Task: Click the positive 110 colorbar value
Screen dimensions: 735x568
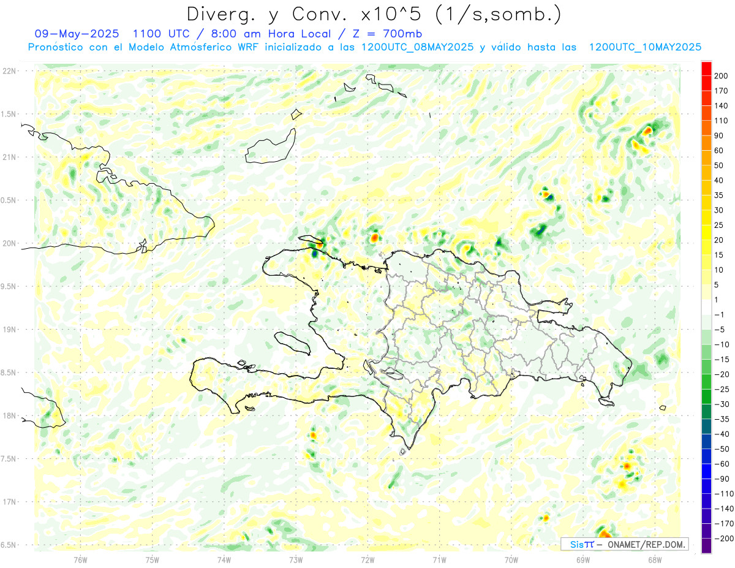Action: (722, 121)
